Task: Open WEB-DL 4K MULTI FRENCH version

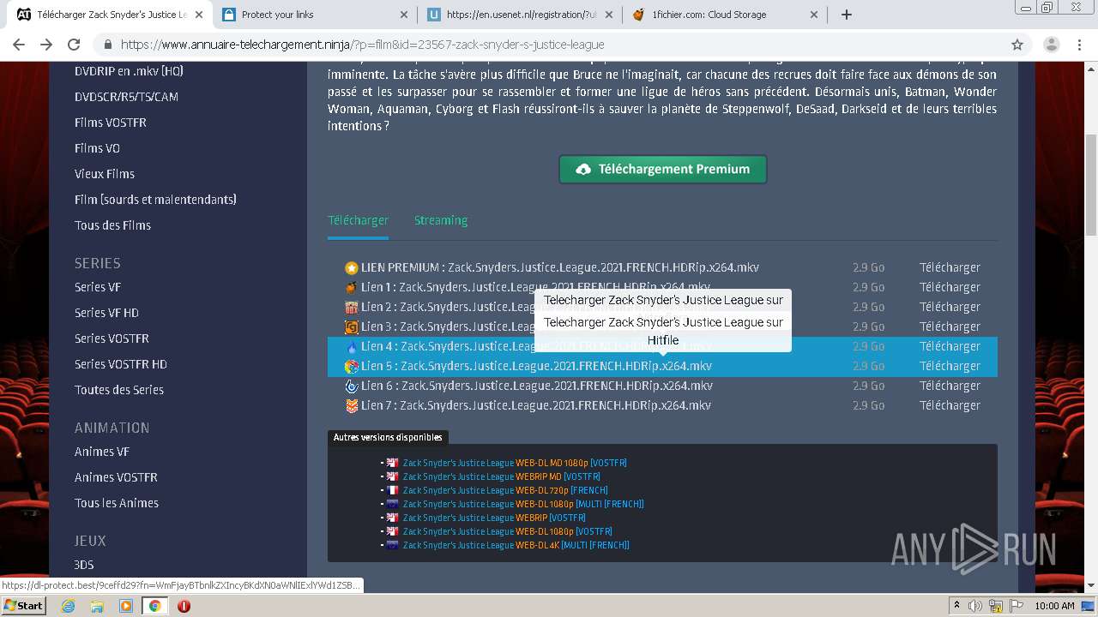Action: [x=516, y=545]
